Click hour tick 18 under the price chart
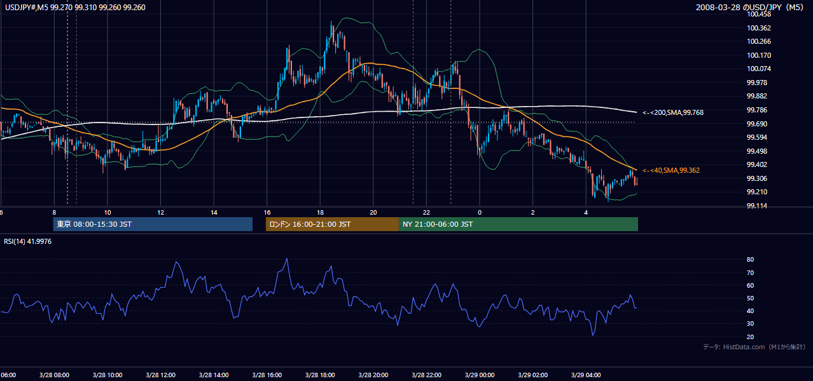The width and height of the screenshot is (813, 381). pos(320,212)
